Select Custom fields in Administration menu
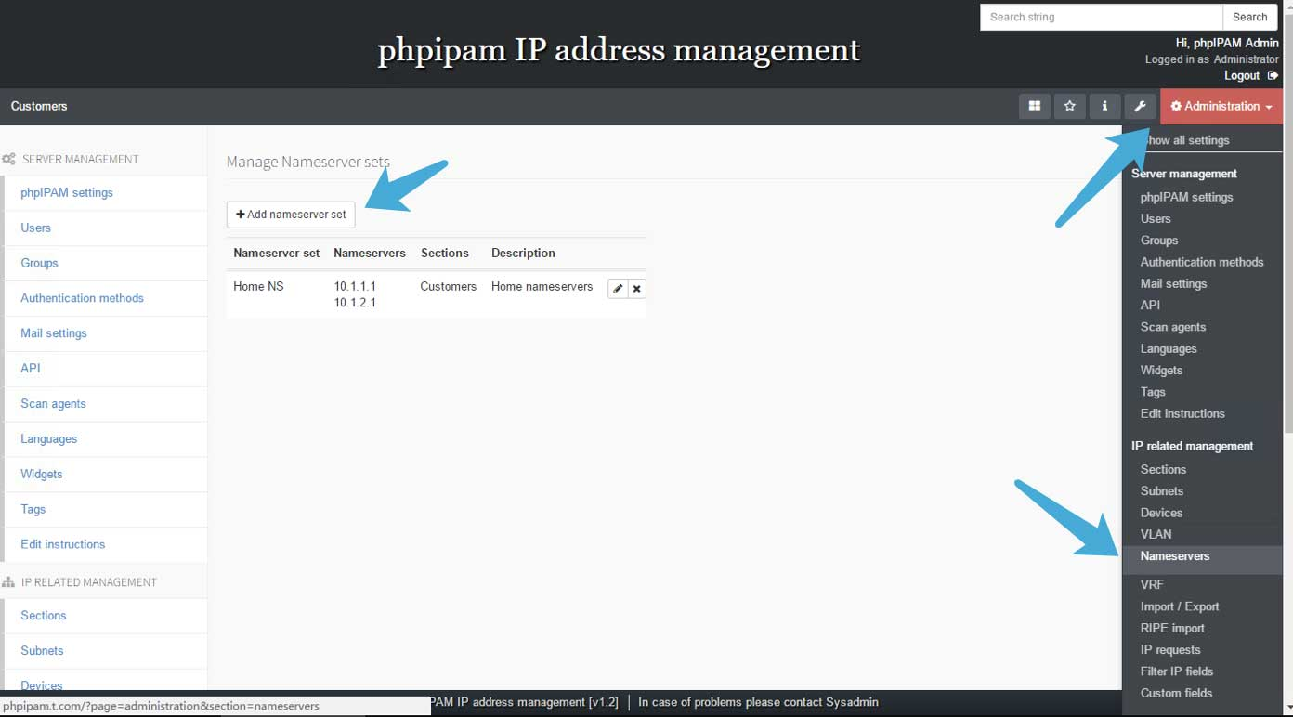This screenshot has height=717, width=1293. [1176, 693]
